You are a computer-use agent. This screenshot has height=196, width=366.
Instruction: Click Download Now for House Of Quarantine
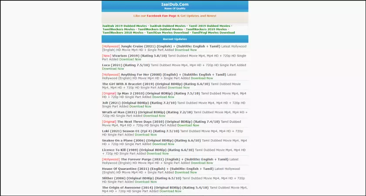[186, 172]
